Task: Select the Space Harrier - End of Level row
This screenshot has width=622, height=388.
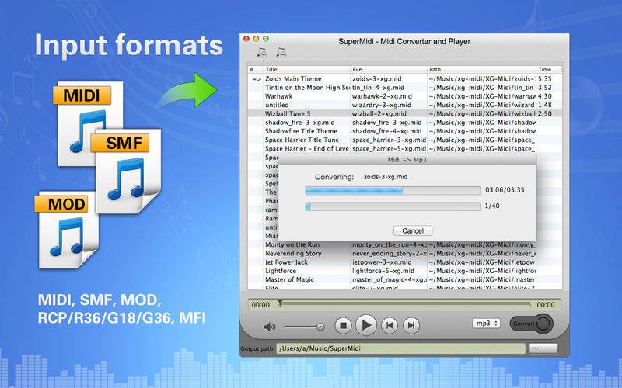Action: click(404, 148)
